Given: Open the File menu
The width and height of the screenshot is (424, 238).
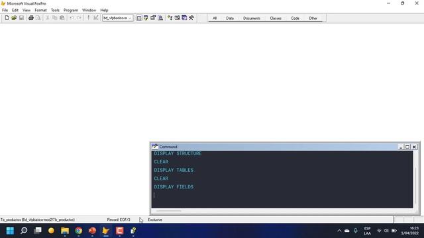Looking at the screenshot, I should (5, 11).
